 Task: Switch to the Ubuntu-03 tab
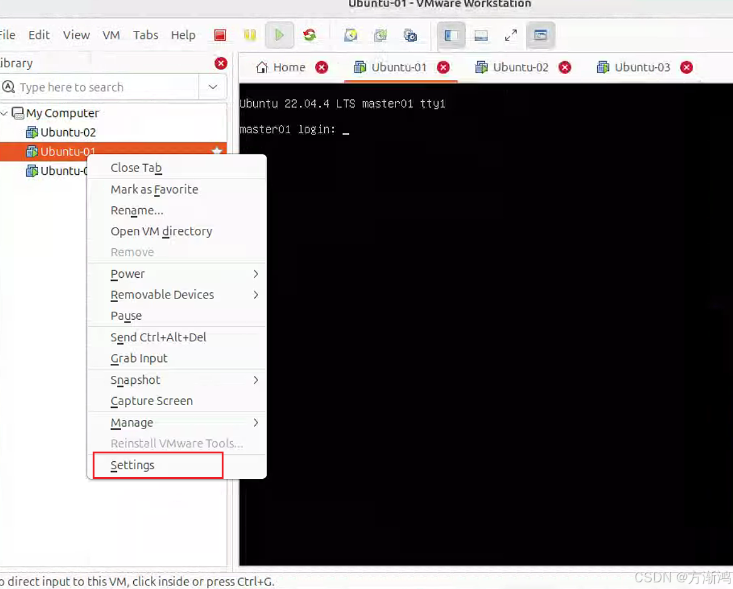point(634,67)
